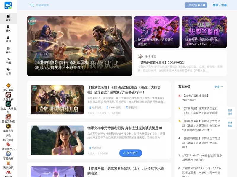Open the 钢琴女神李元玲 article thumbnail

click(57, 140)
